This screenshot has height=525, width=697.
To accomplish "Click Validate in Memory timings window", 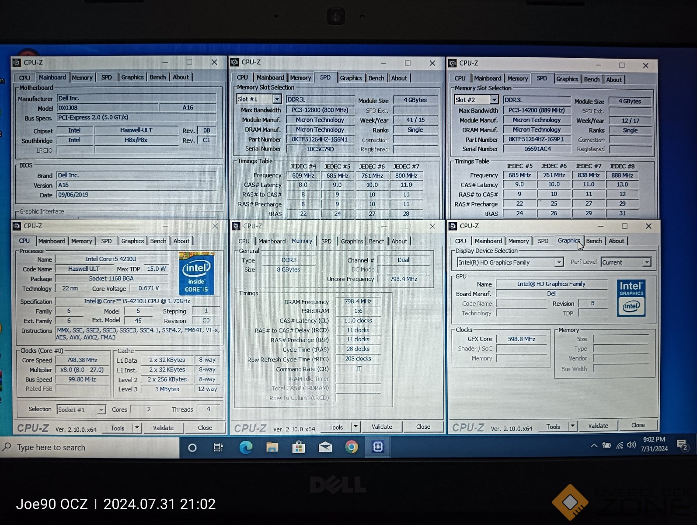I will tap(382, 427).
